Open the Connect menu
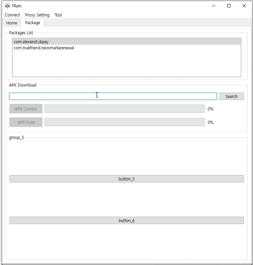253x265 pixels. pyautogui.click(x=12, y=15)
